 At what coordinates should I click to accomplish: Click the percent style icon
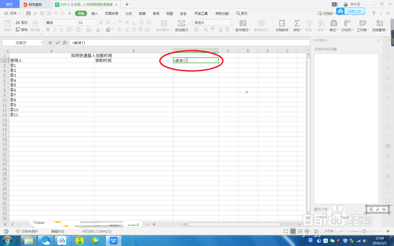[x=206, y=30]
